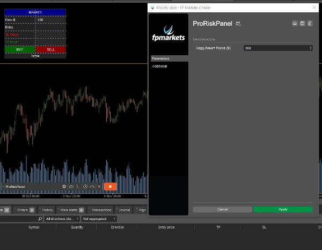Image resolution: width=322 pixels, height=250 pixels.
Task: Open ProRiskPanel cBot settings gear
Action: pos(64,186)
